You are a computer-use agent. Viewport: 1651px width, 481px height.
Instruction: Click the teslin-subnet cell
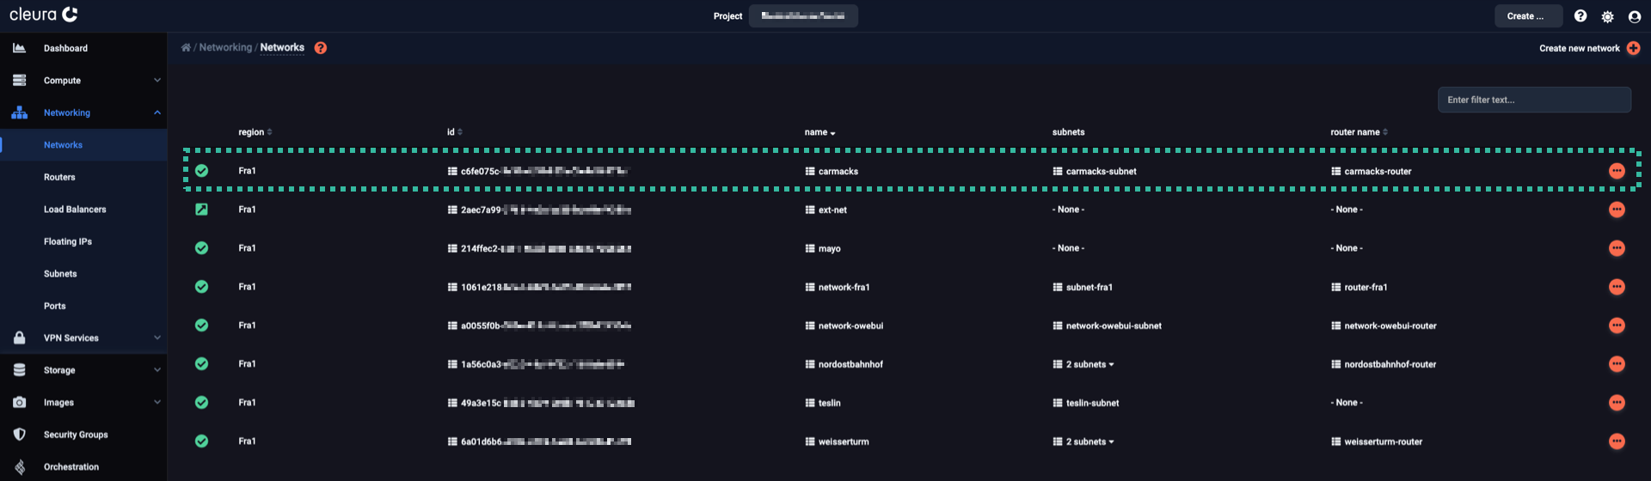point(1086,404)
